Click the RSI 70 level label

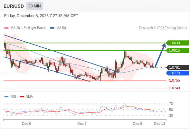pos(171,104)
